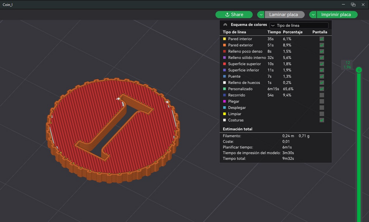Click the blue Puente color swatch

(224, 76)
